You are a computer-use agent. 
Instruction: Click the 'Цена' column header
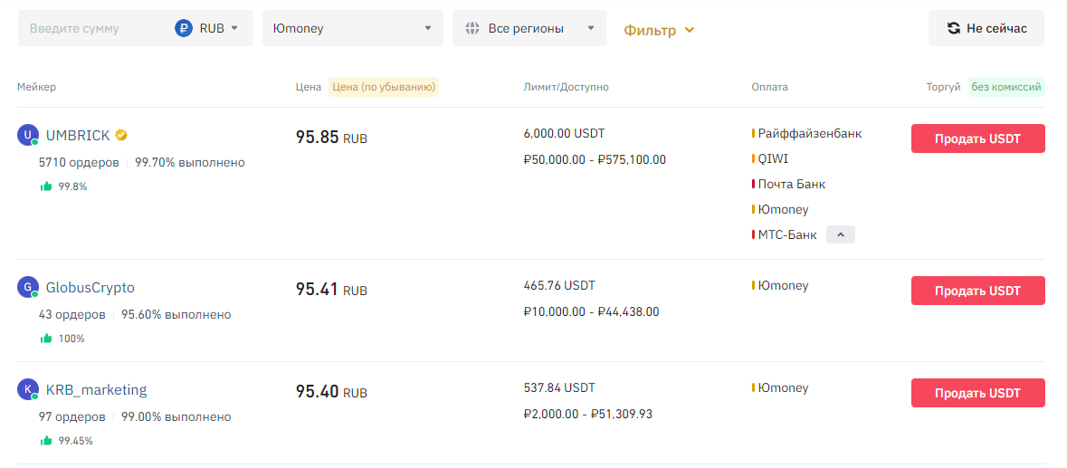coord(309,87)
